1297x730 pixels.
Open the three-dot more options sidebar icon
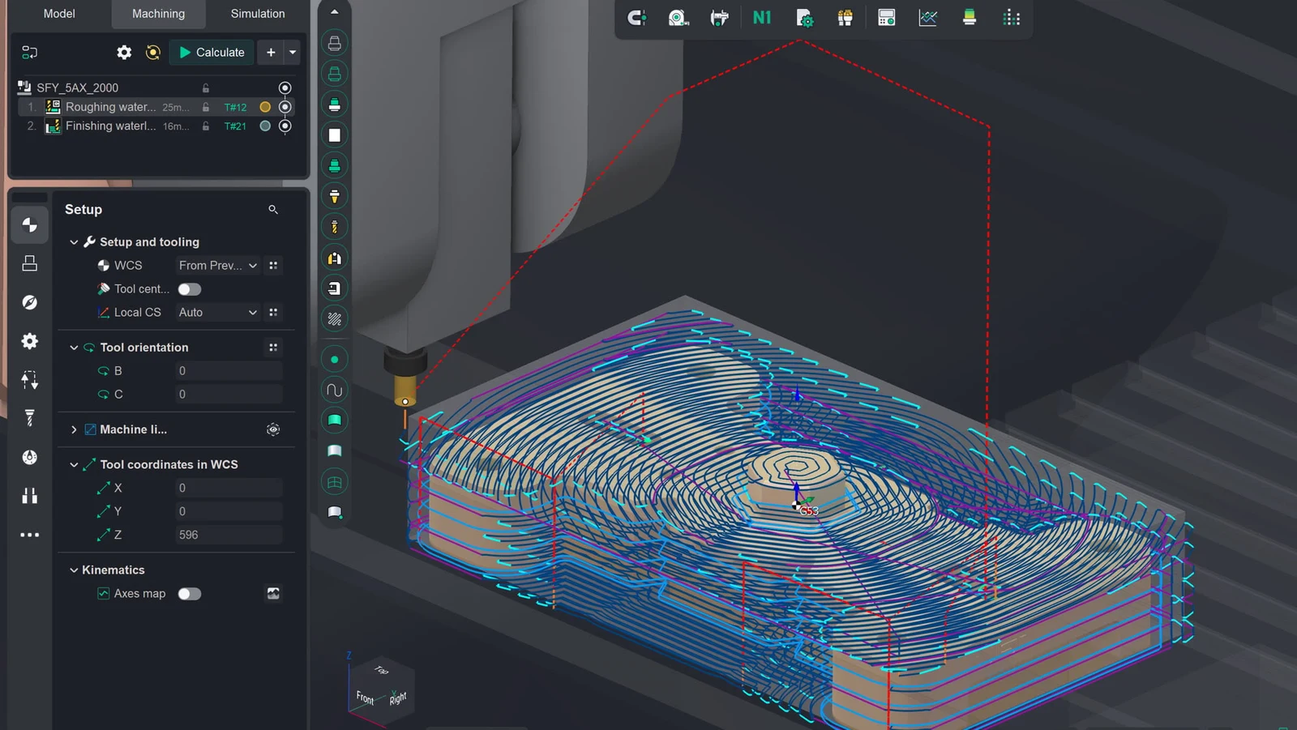click(30, 535)
